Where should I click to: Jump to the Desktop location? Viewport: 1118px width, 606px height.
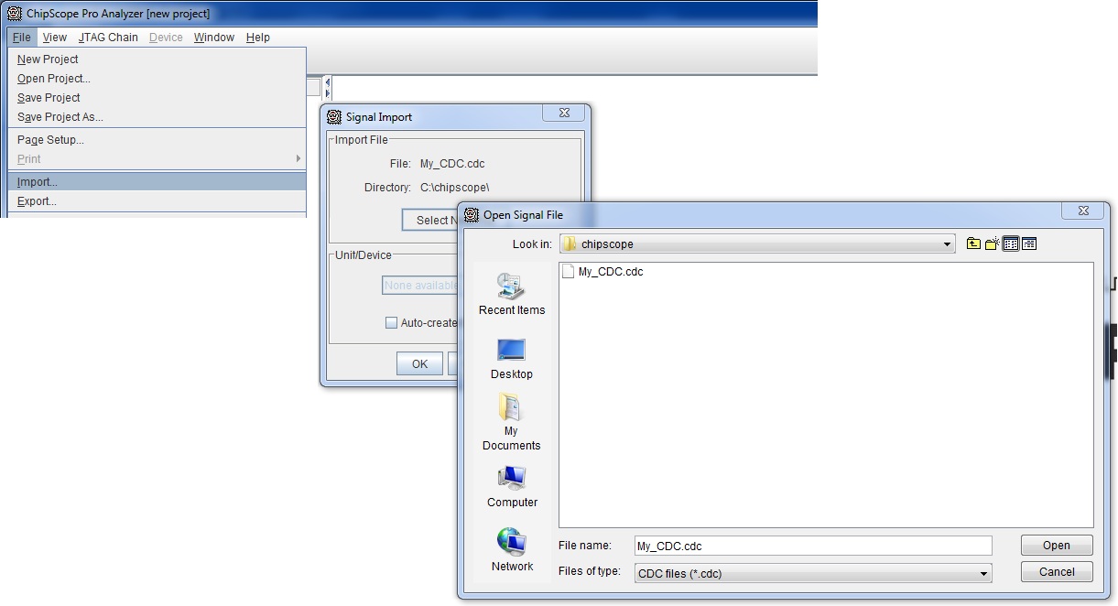511,359
